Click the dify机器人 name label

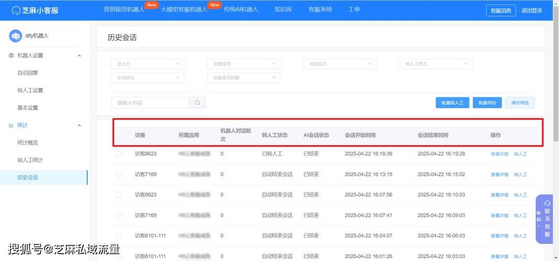click(x=37, y=36)
